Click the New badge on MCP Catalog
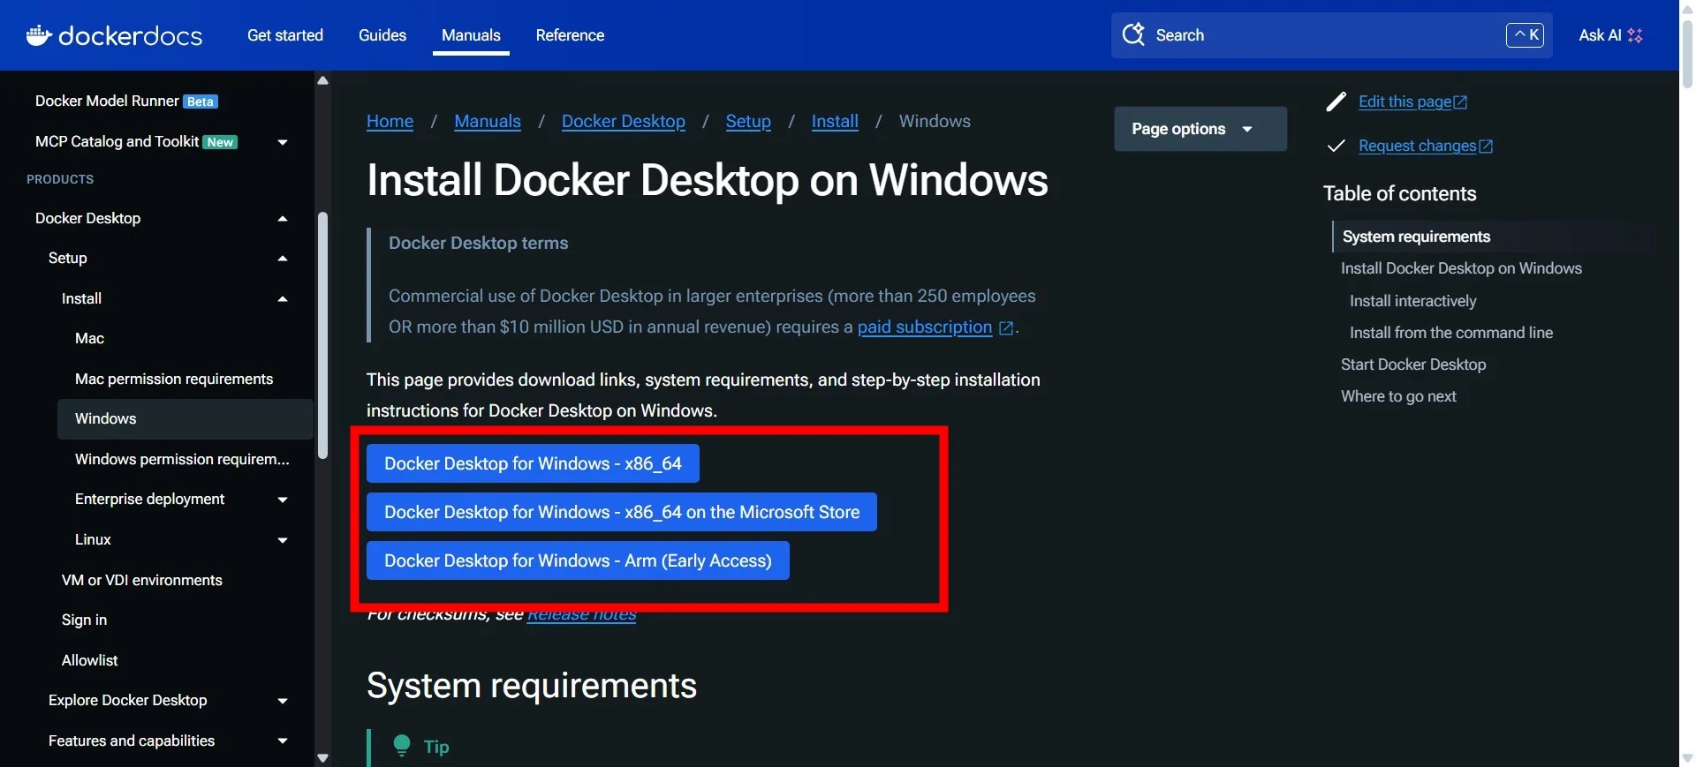This screenshot has height=767, width=1696. (x=220, y=142)
